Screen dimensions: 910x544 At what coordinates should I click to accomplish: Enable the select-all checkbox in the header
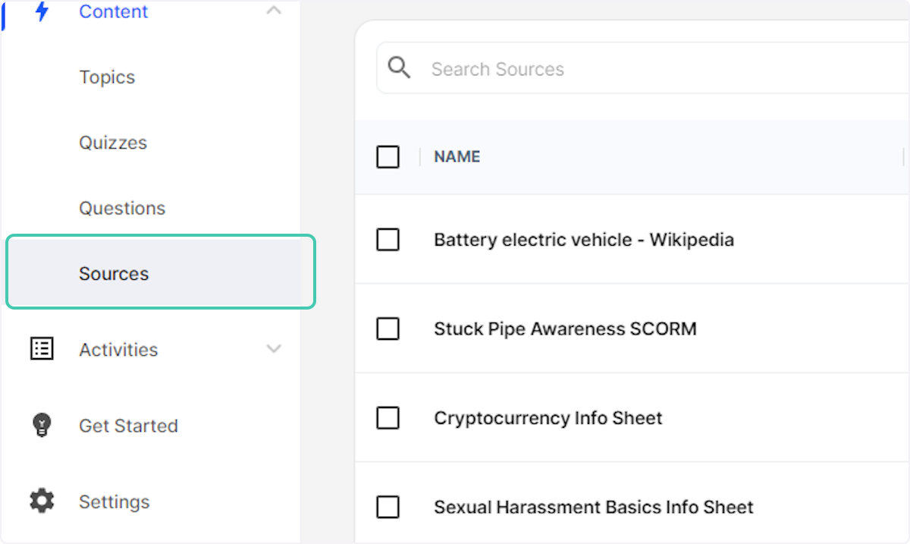coord(388,156)
